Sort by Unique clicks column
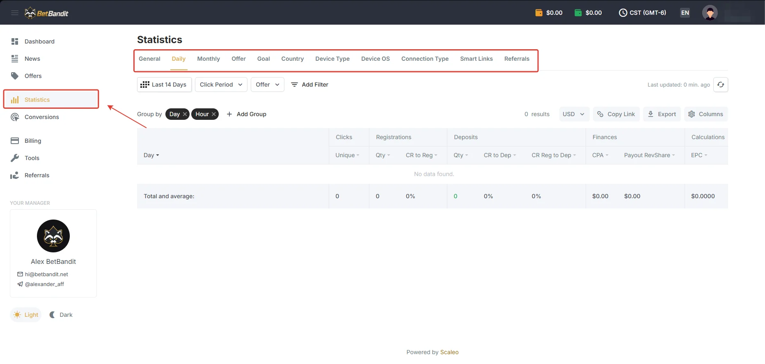Viewport: 765px width, 364px height. pyautogui.click(x=347, y=155)
